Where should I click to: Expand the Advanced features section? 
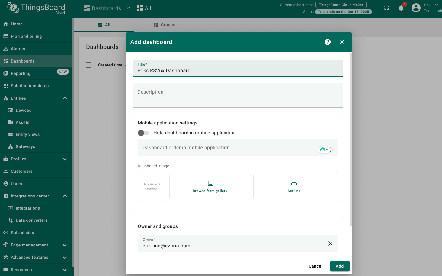[x=65, y=258]
